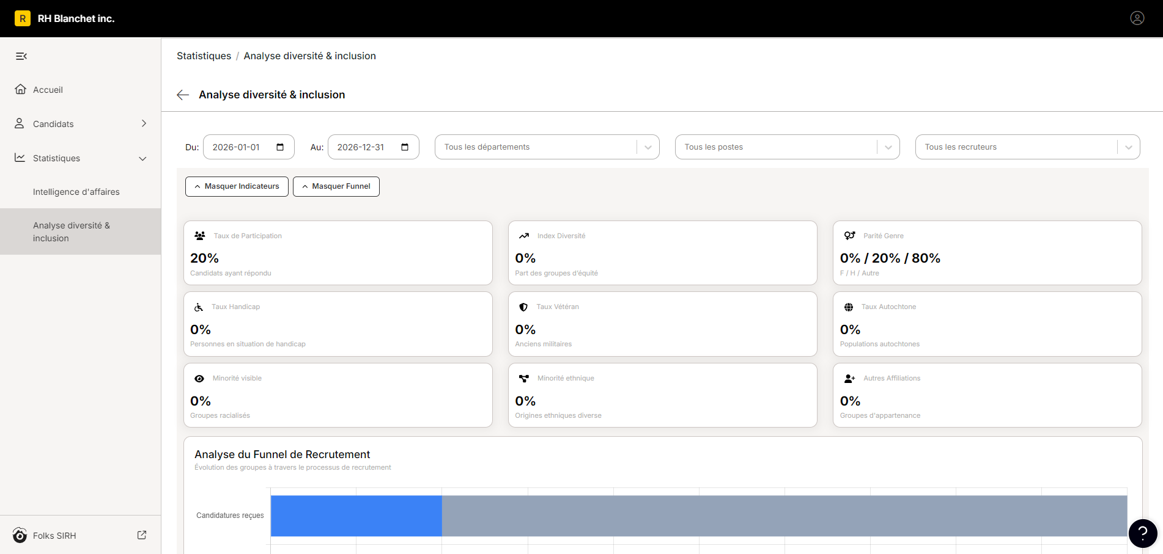
Task: Click Anciens militaires caption
Action: (x=544, y=344)
